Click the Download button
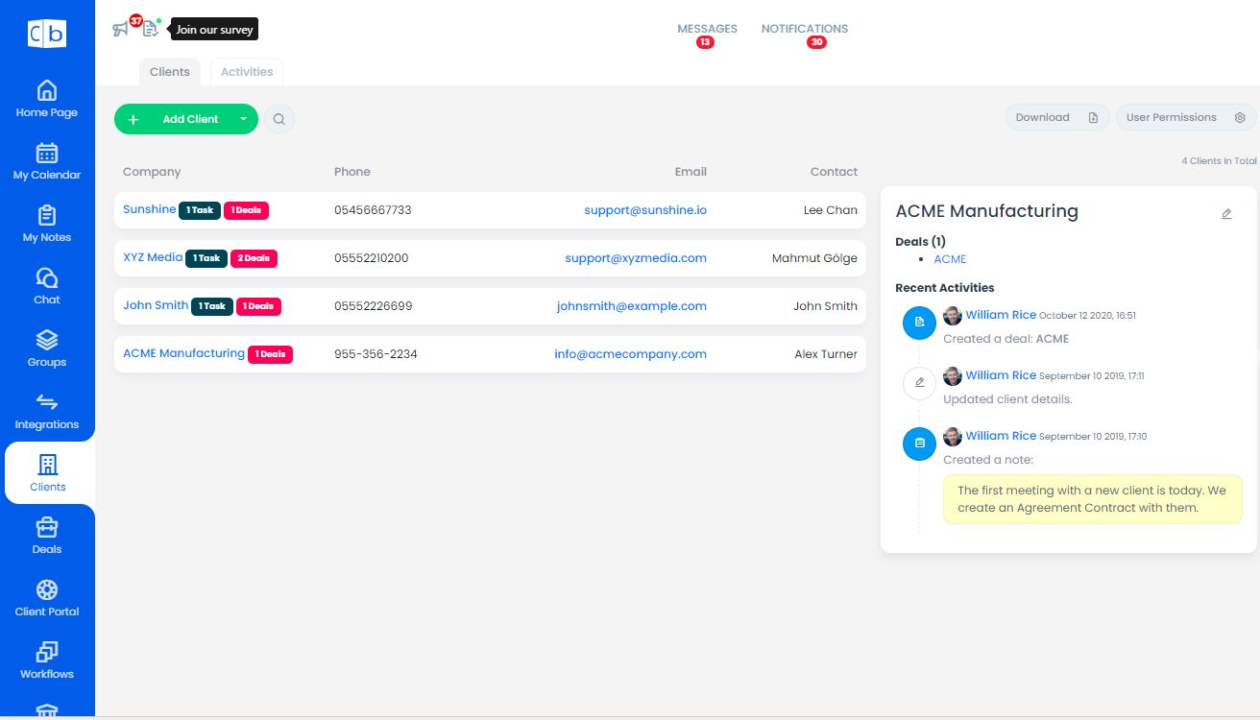This screenshot has width=1260, height=720. pyautogui.click(x=1055, y=117)
